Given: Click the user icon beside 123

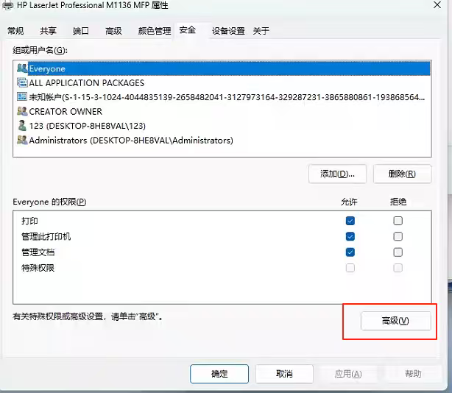Looking at the screenshot, I should pos(22,126).
